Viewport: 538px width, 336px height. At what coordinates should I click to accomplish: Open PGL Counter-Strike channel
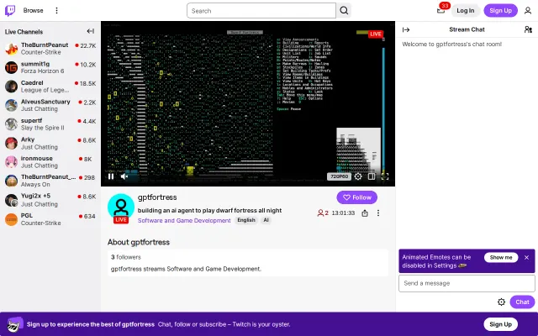pyautogui.click(x=50, y=219)
